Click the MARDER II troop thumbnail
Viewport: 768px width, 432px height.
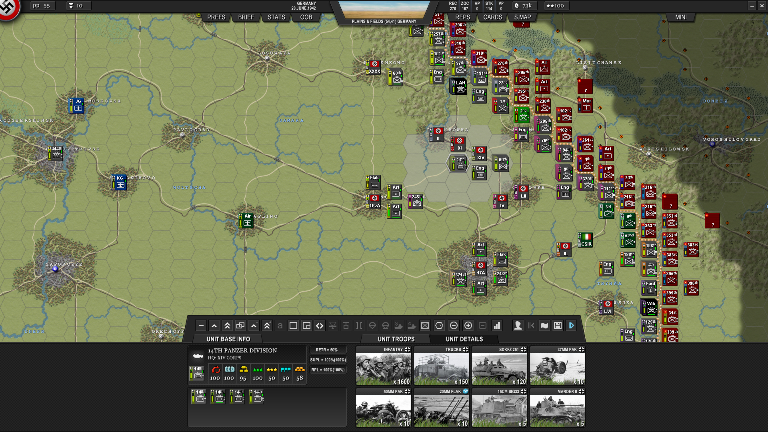(557, 408)
